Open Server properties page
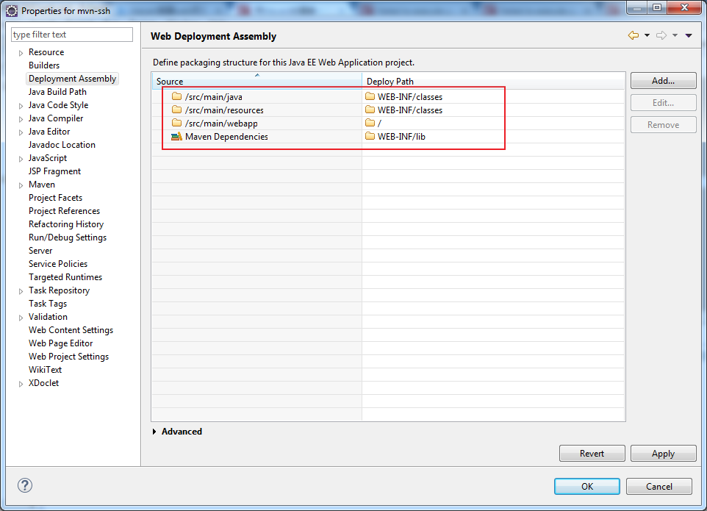 pos(40,250)
